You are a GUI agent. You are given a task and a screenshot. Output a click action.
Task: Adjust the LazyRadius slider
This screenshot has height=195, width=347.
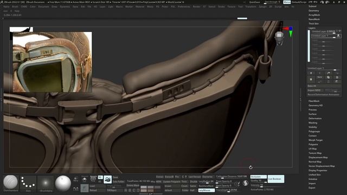tap(206, 181)
